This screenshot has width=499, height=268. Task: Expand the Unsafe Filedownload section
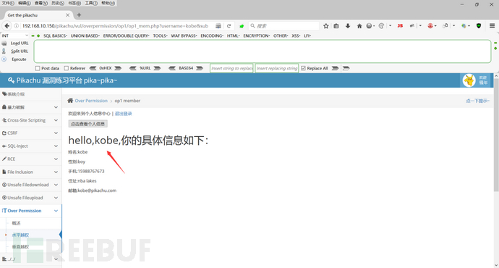point(30,185)
